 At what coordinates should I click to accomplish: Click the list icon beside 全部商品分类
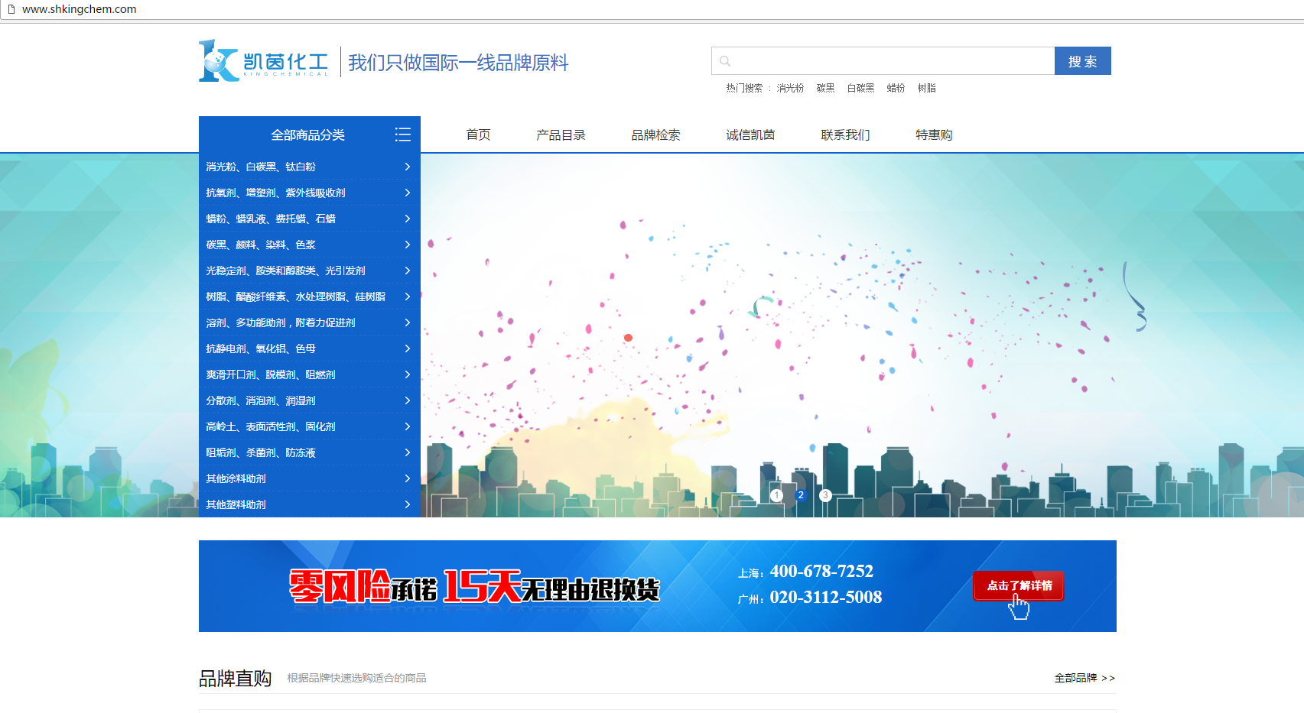click(x=402, y=134)
